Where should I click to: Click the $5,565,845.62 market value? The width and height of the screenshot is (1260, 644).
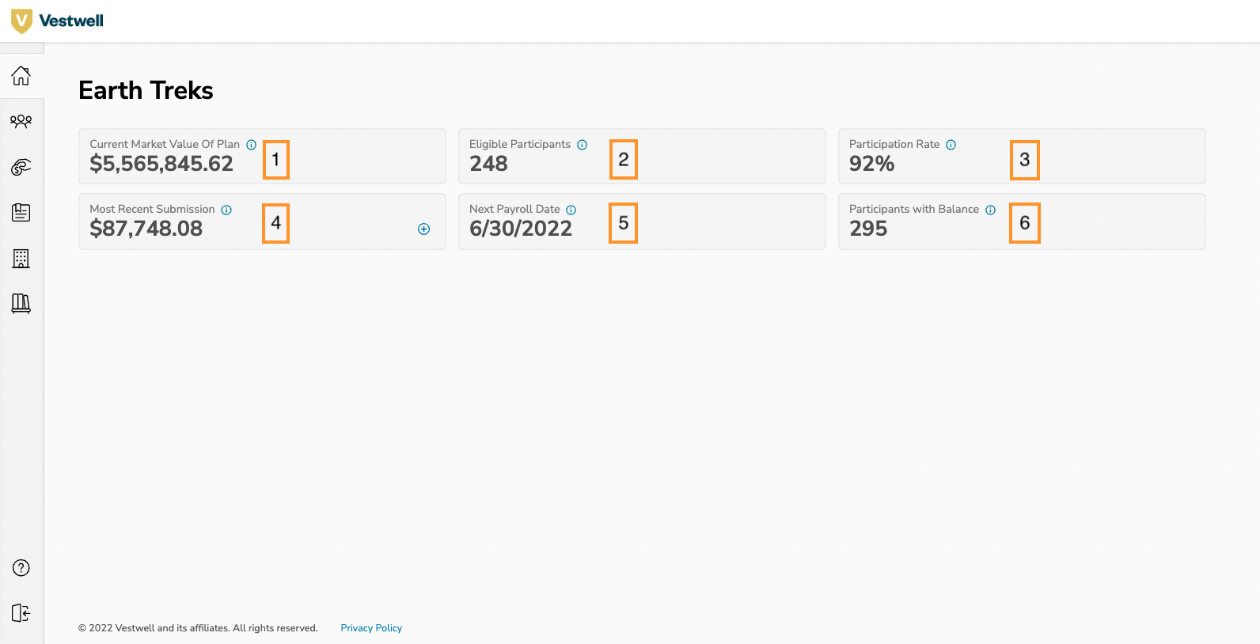pyautogui.click(x=161, y=164)
